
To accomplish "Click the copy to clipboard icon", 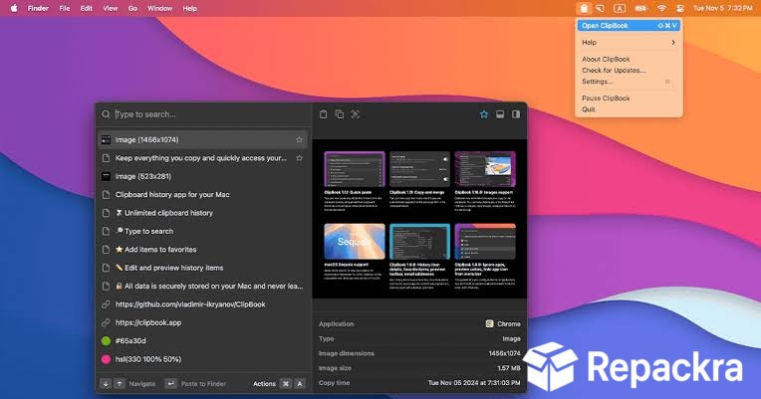I will pos(340,114).
